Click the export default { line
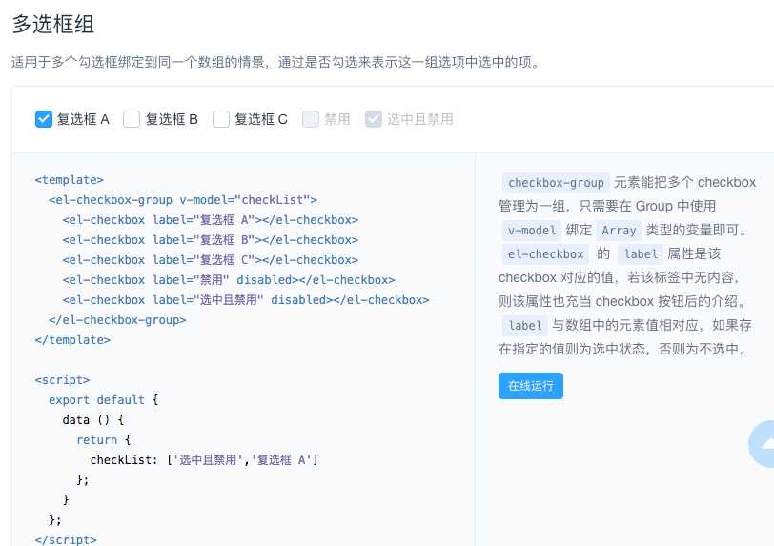This screenshot has width=774, height=546. tap(103, 400)
